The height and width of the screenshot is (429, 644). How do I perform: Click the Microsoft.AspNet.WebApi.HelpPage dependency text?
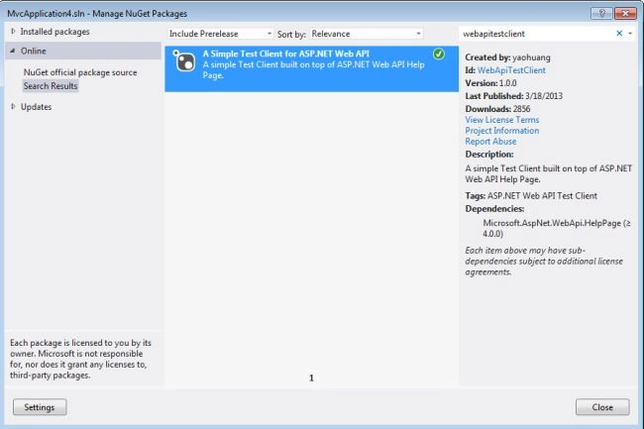pyautogui.click(x=557, y=228)
